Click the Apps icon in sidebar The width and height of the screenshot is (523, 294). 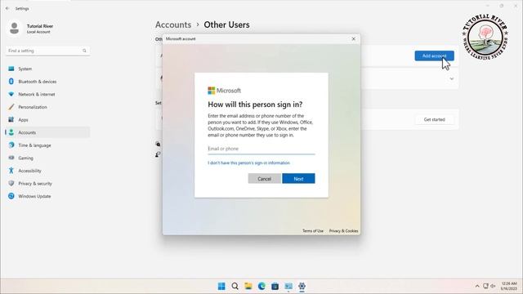(x=11, y=120)
